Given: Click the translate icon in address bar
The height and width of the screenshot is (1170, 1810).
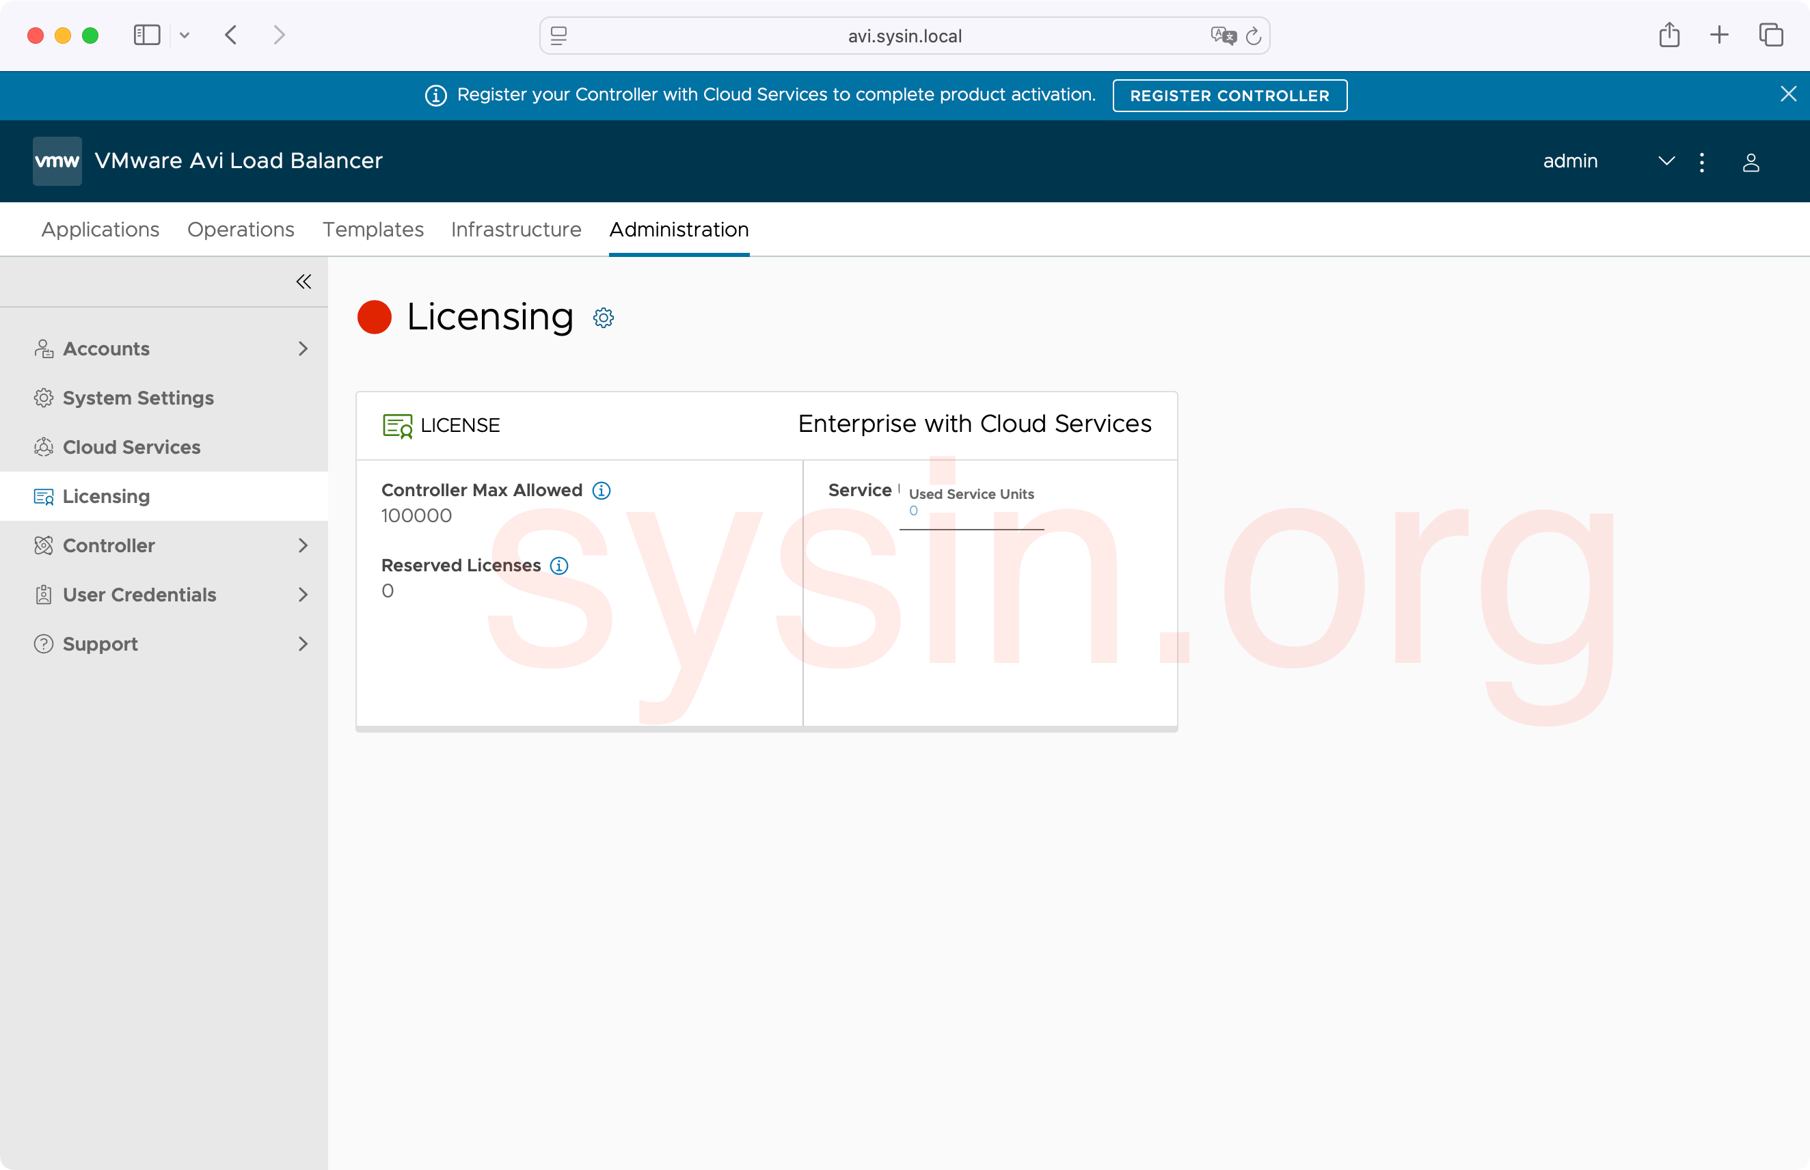Looking at the screenshot, I should [x=1224, y=36].
